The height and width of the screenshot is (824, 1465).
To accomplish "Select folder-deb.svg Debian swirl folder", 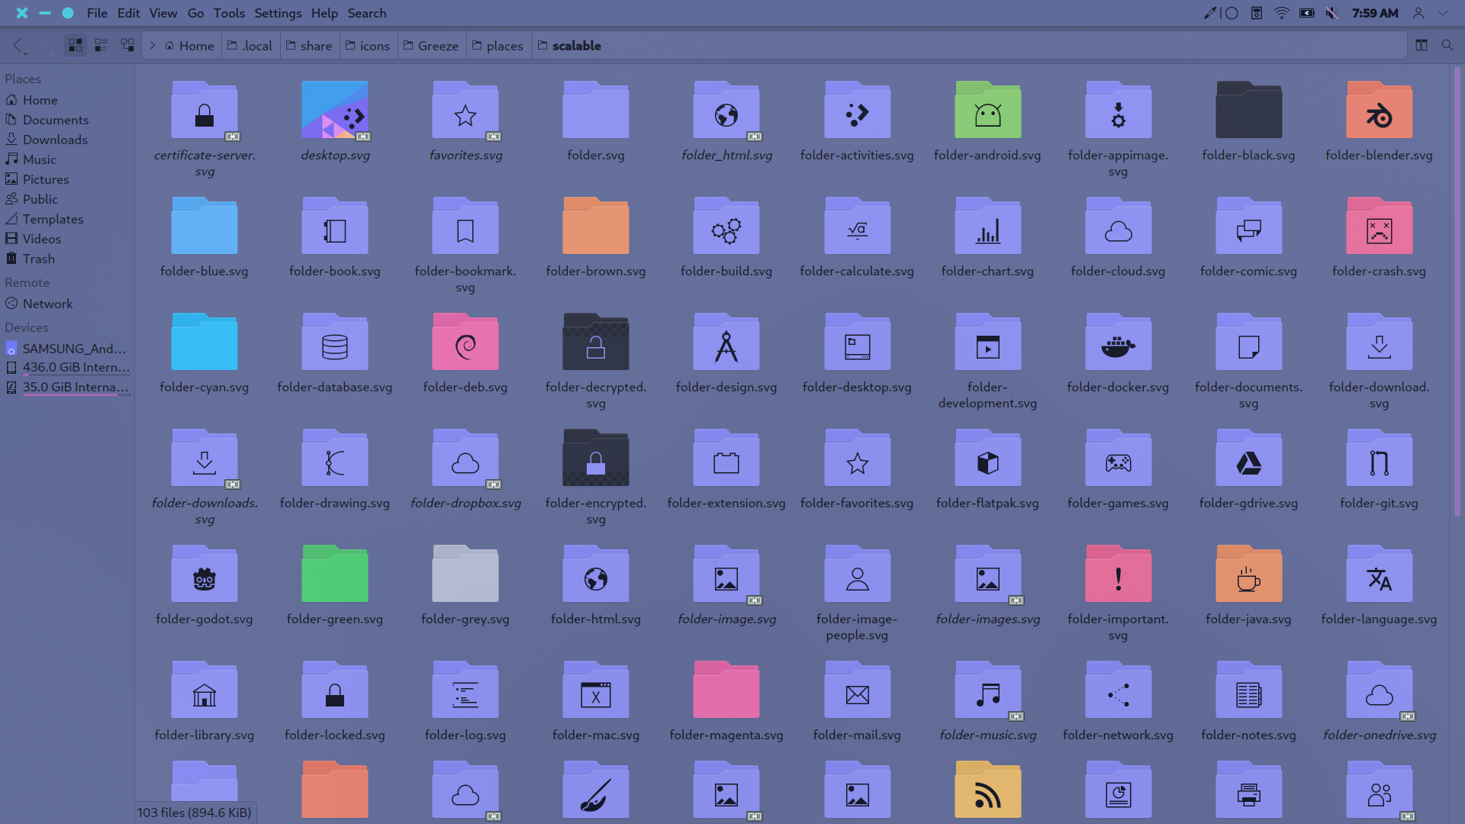I will pos(465,343).
